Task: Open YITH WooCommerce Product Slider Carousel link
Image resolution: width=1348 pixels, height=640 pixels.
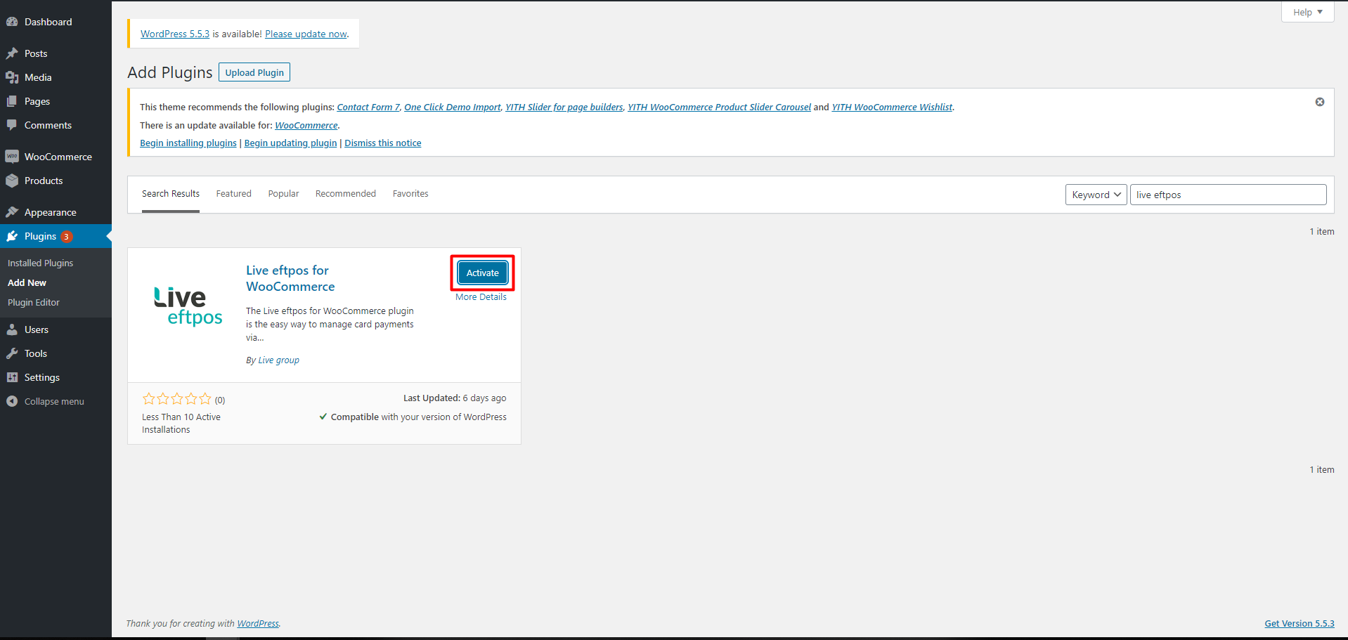Action: pyautogui.click(x=719, y=107)
